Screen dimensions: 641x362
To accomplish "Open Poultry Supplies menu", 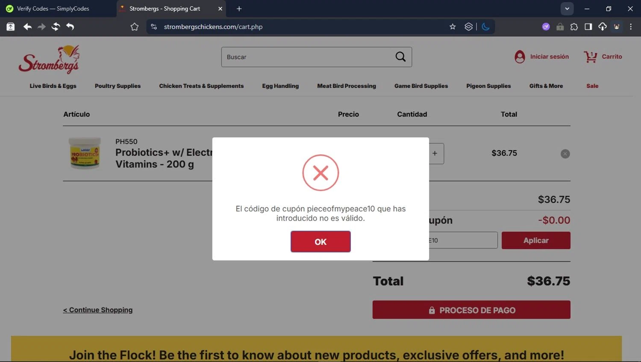I will pyautogui.click(x=118, y=86).
